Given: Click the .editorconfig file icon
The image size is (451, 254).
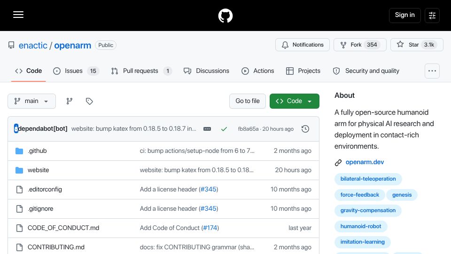Looking at the screenshot, I should click(x=19, y=190).
